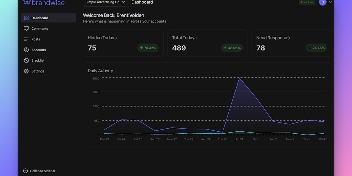Screen dimensions: 352x176
Task: Click the Posts lines icon
Action: [26, 39]
